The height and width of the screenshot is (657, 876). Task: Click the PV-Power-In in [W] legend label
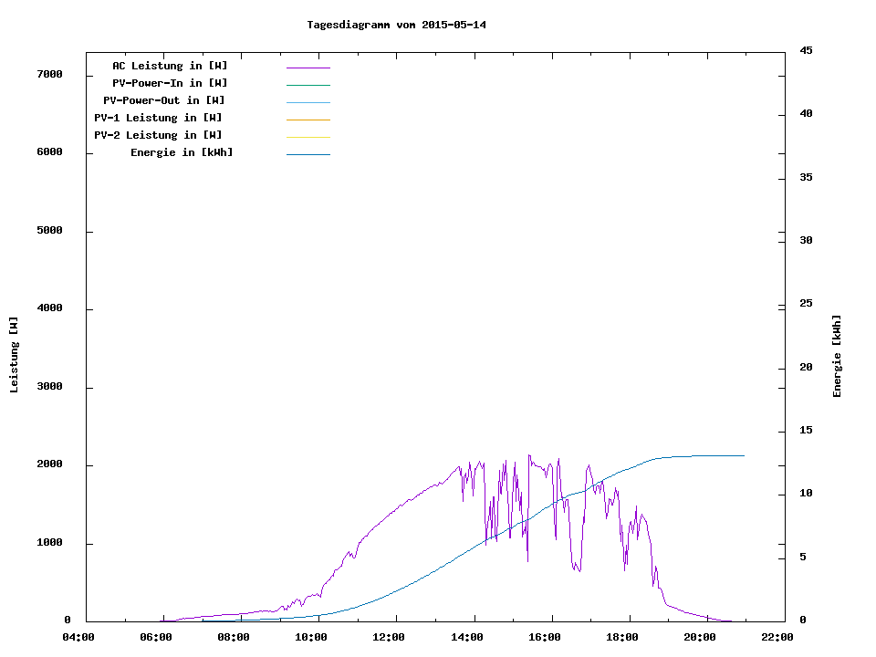click(x=170, y=83)
